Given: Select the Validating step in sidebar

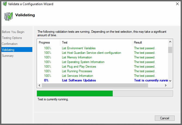Looking at the screenshot, I should 8,50.
